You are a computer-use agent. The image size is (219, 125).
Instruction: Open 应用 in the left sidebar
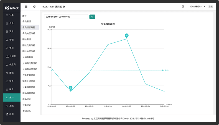pyautogui.click(x=12, y=114)
